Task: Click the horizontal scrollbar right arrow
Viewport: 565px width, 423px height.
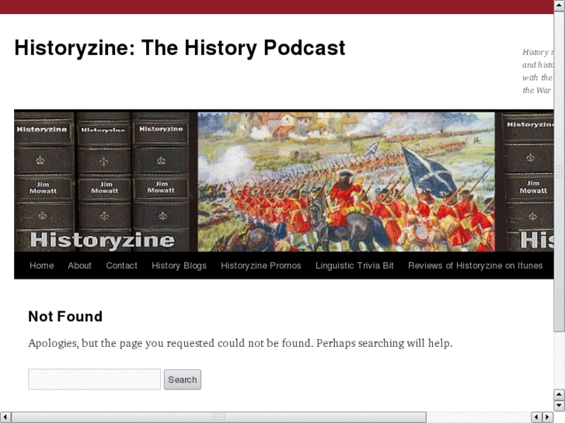Action: point(547,417)
